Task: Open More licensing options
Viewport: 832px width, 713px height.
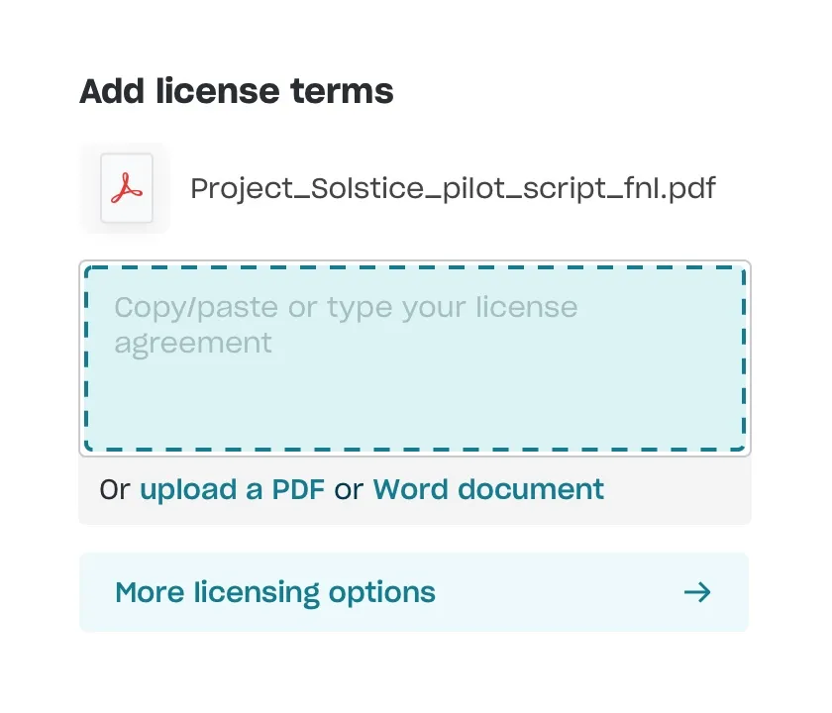Action: tap(413, 592)
